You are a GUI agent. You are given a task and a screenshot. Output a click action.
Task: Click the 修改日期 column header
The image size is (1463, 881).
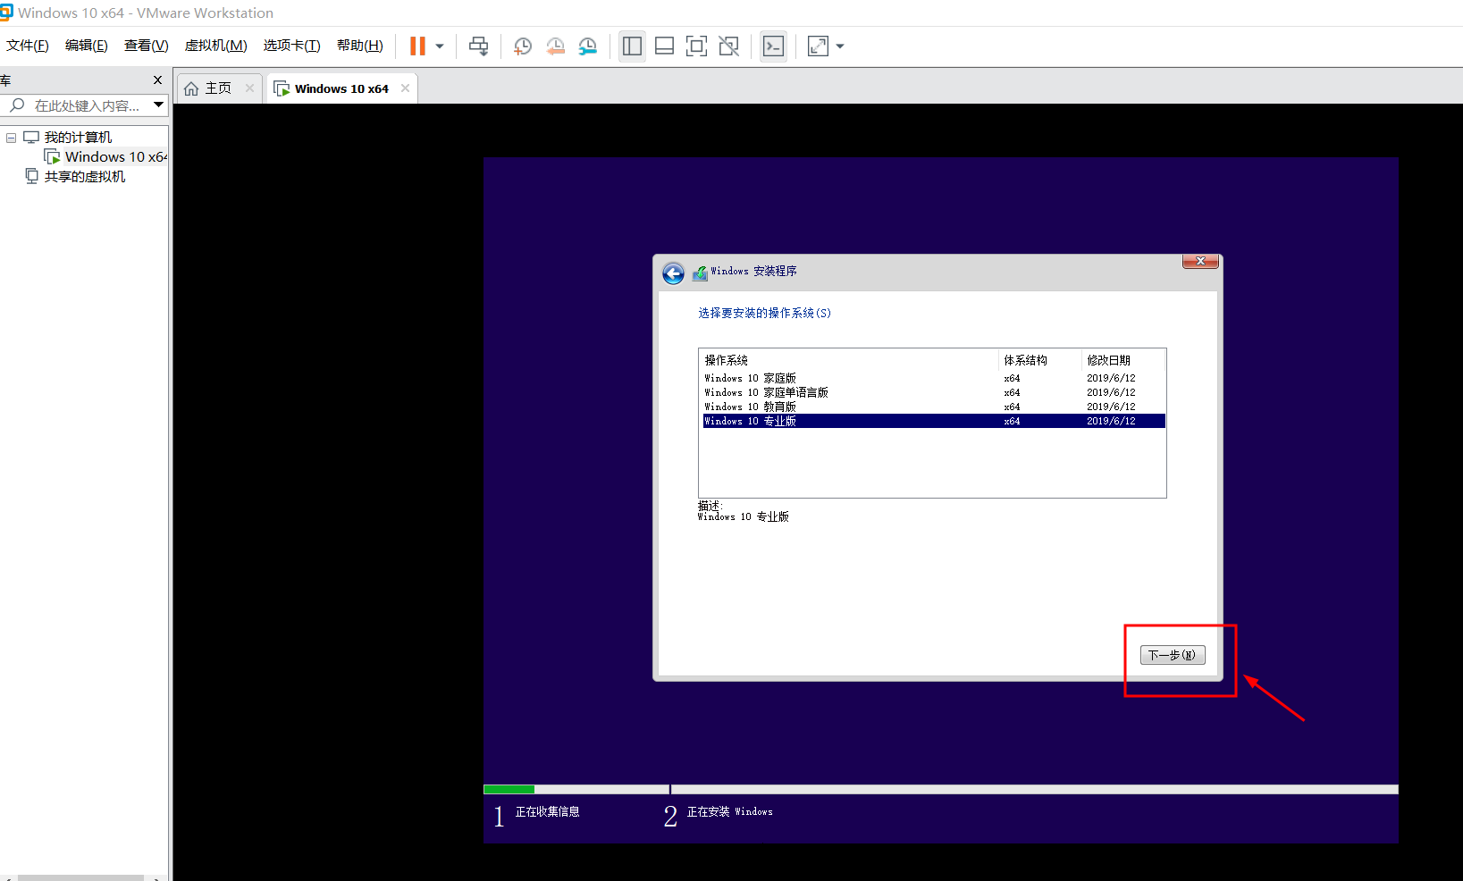tap(1123, 360)
